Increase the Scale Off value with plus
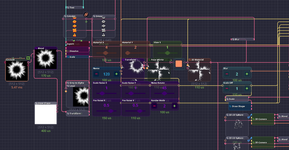Viewport: 289px width, 150px height. click(x=247, y=89)
